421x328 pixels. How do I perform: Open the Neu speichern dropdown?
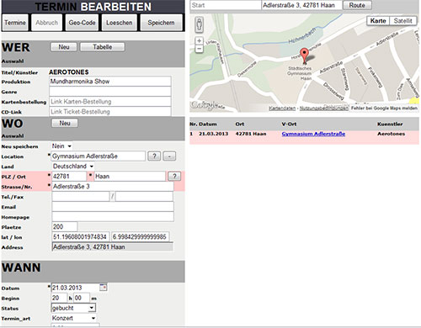point(61,146)
